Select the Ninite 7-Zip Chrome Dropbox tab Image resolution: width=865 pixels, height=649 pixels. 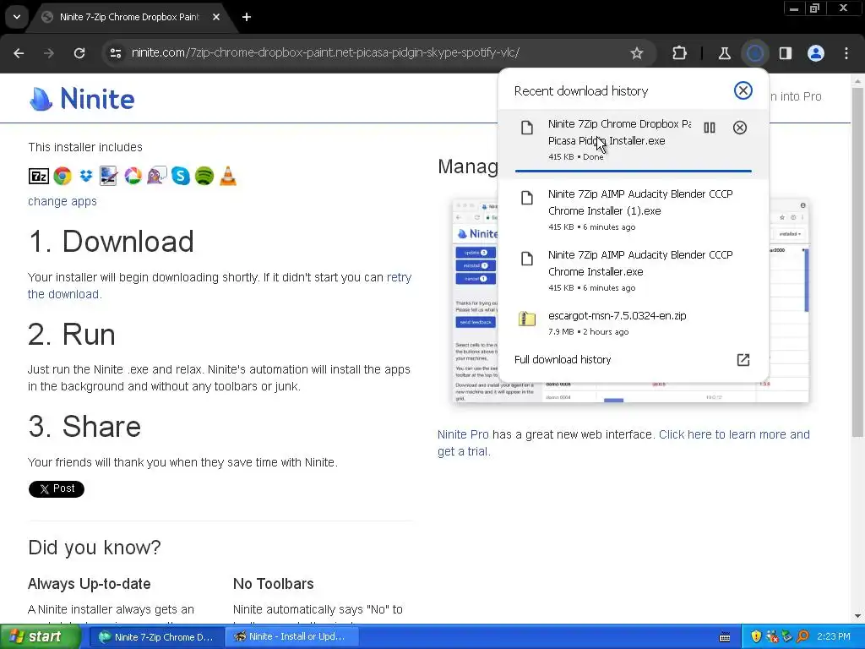tap(129, 17)
